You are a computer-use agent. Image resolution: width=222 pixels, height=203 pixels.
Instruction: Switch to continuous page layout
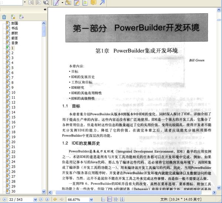(110, 199)
